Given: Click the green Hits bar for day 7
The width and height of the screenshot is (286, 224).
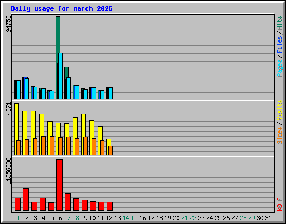Looking at the screenshot, I should tap(66, 73).
